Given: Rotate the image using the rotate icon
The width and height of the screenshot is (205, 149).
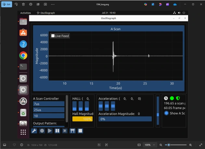Looking at the screenshot, I should [x=16, y=4].
